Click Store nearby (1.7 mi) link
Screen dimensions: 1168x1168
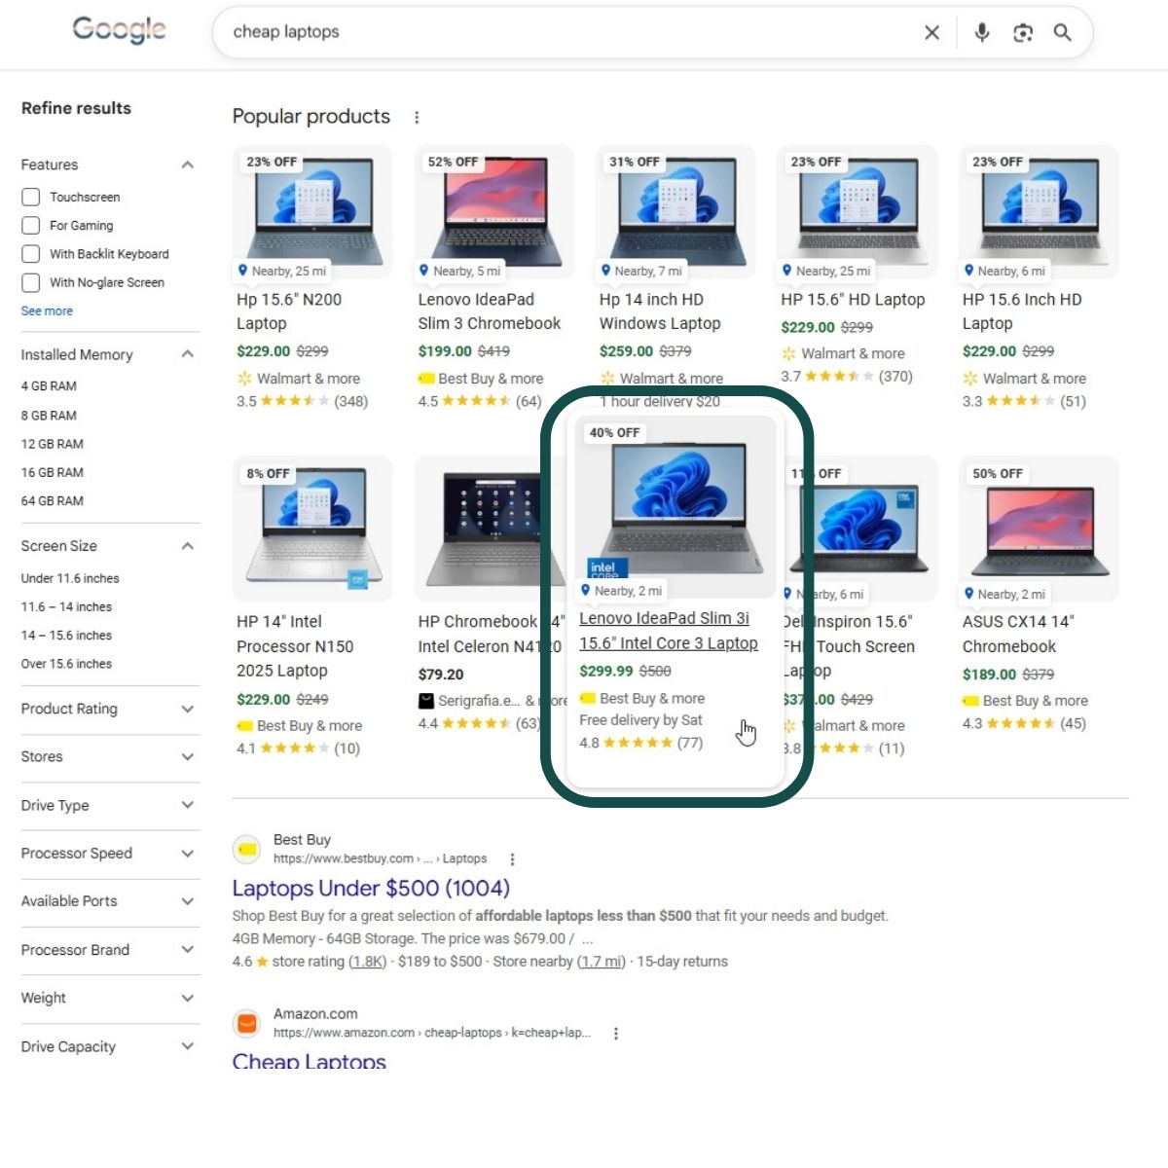coord(602,962)
